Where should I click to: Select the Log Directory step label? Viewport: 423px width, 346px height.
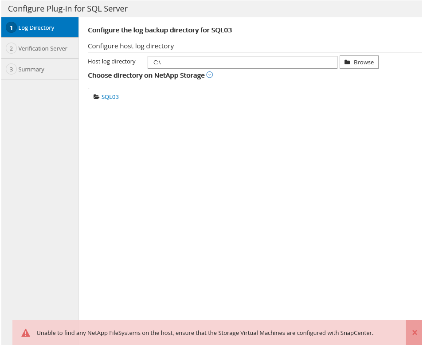pyautogui.click(x=36, y=28)
